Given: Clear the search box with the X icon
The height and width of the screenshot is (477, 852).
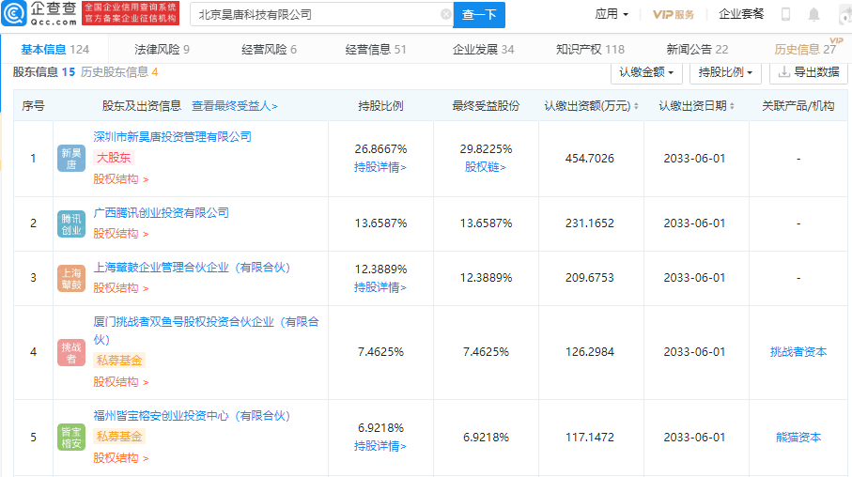Looking at the screenshot, I should pos(445,14).
